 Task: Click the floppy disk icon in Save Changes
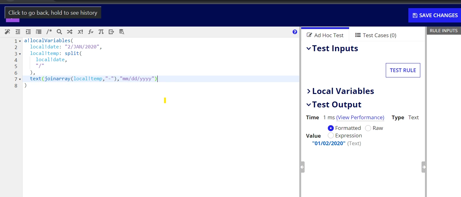(415, 15)
